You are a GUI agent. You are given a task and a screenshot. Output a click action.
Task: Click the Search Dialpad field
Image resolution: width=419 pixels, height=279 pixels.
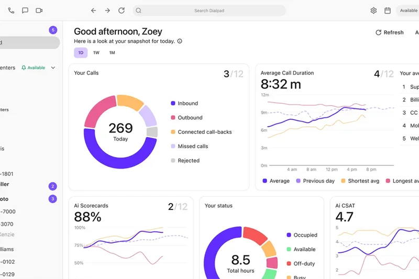pyautogui.click(x=208, y=10)
